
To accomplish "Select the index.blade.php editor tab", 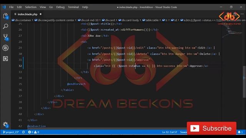I will 27,14.
